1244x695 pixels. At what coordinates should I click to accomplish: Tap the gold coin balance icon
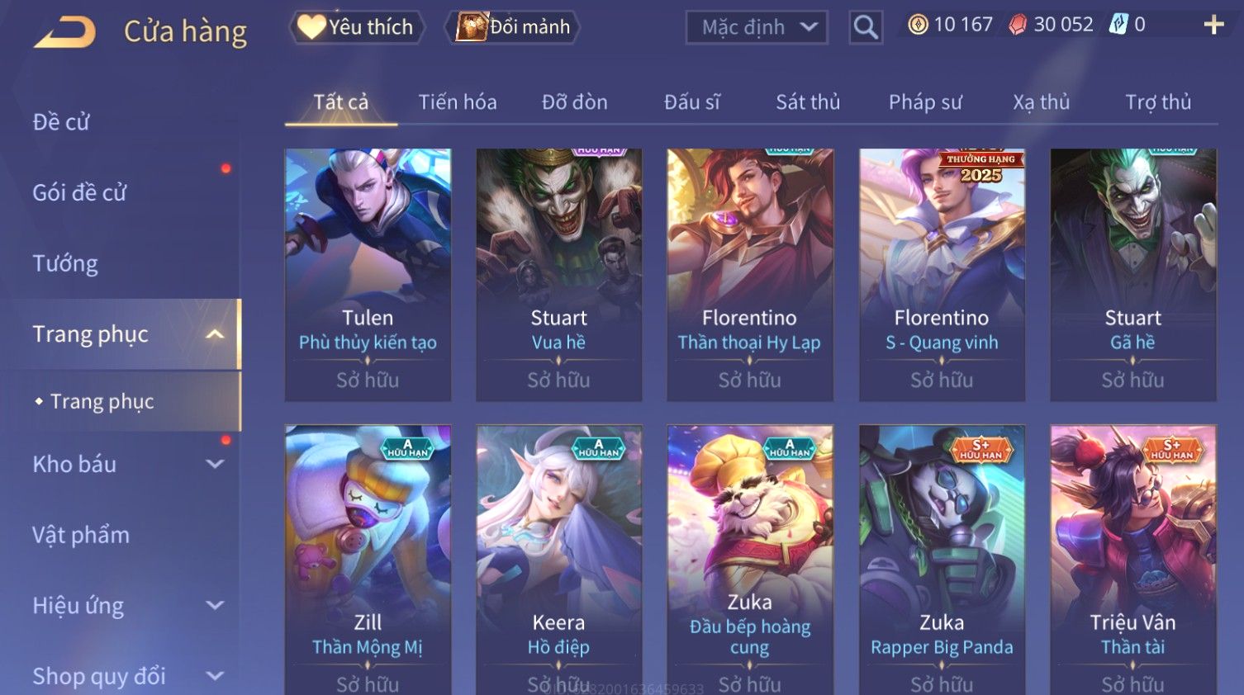[918, 25]
